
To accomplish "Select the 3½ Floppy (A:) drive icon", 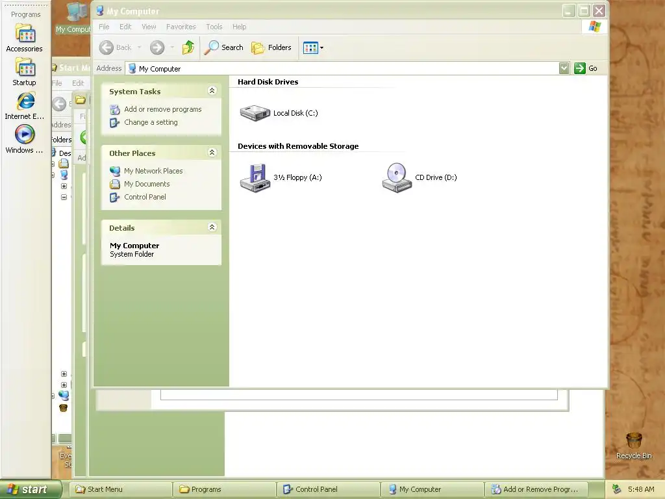I will click(x=255, y=178).
